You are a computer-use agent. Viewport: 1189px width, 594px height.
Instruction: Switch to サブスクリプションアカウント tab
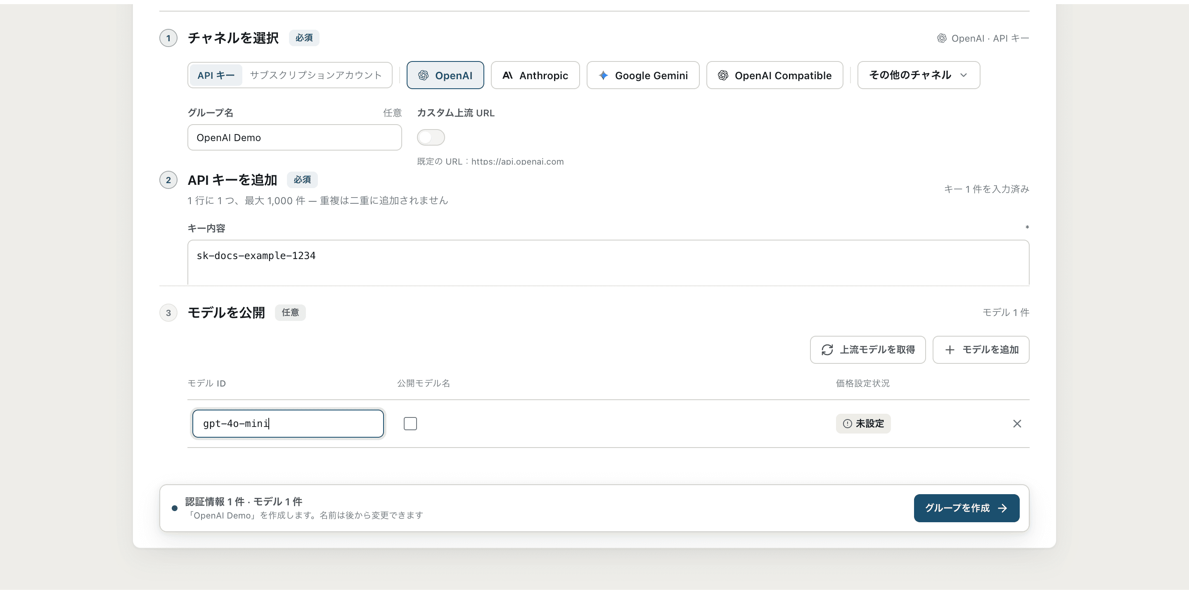[x=316, y=75]
